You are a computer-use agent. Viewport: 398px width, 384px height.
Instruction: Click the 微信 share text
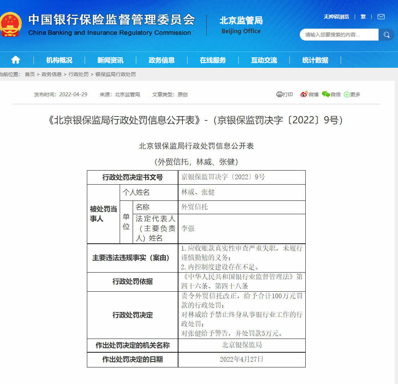[x=336, y=94]
